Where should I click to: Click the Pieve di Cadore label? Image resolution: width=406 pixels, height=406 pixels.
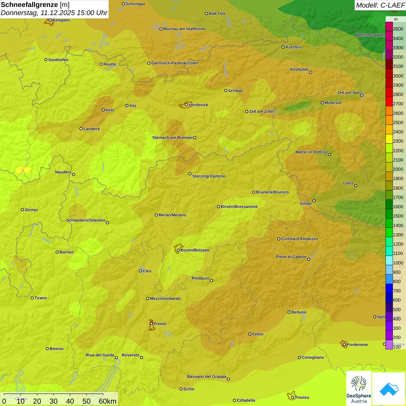[291, 257]
